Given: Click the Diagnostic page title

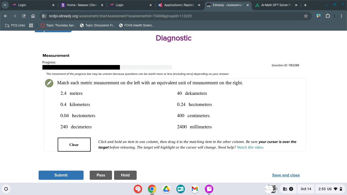Looking at the screenshot, I should [173, 38].
